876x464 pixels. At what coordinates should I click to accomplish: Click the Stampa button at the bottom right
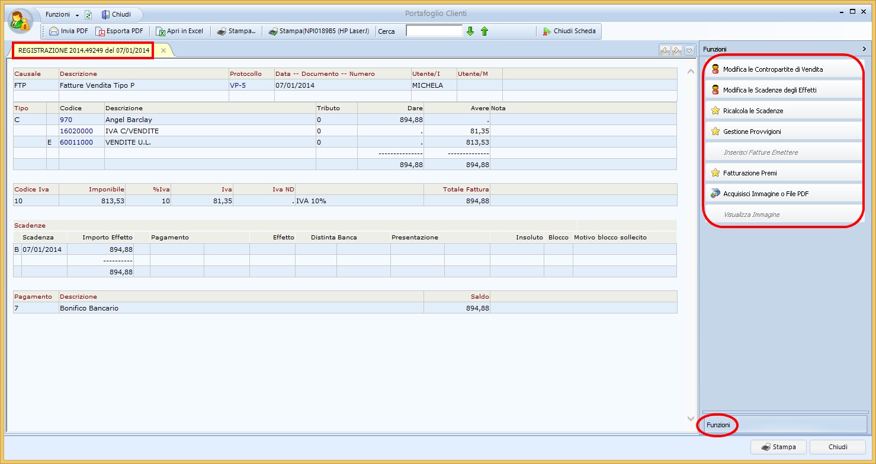[778, 447]
